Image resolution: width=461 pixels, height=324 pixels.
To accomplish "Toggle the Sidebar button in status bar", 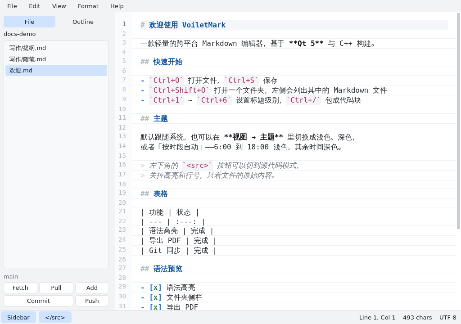I will click(18, 318).
